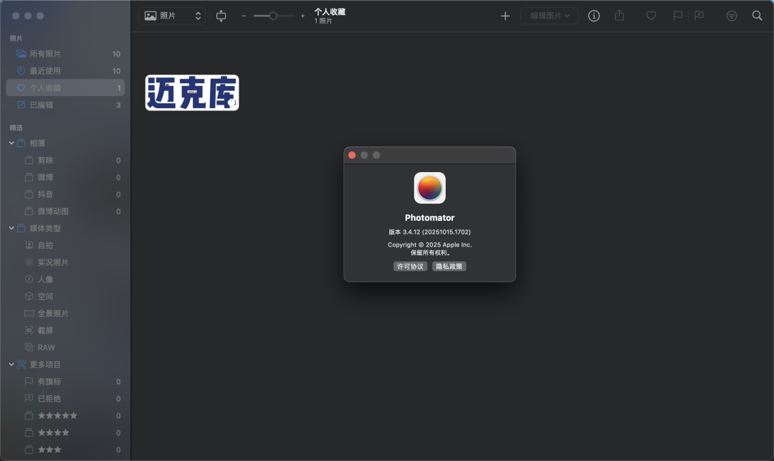This screenshot has width=774, height=461.
Task: Open the share icon in toolbar
Action: point(619,16)
